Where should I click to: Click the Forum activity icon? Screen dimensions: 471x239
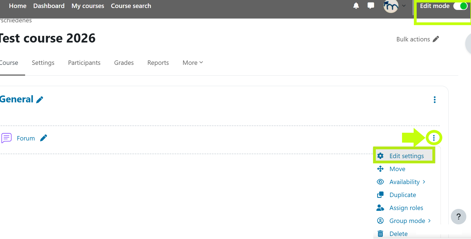tap(6, 138)
